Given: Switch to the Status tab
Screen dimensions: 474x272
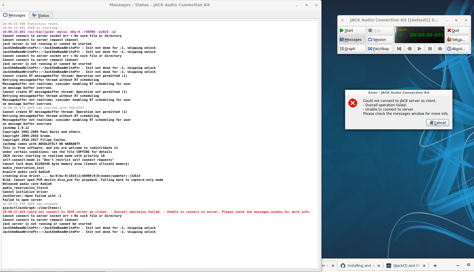Looking at the screenshot, I should click(41, 15).
